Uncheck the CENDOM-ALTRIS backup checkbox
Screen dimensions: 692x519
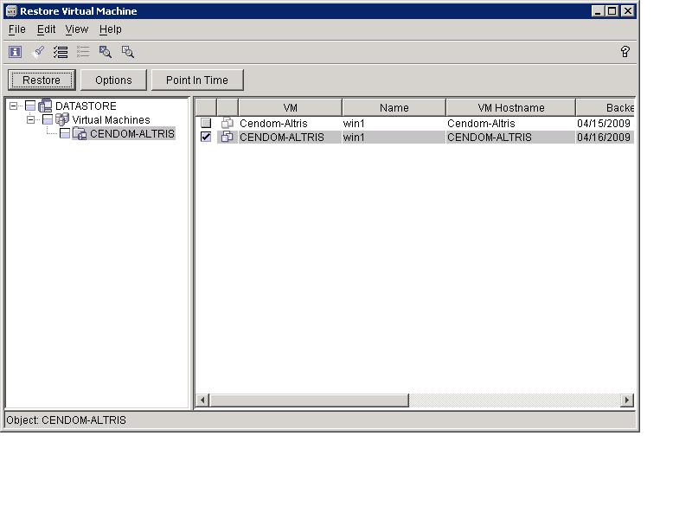tap(206, 137)
